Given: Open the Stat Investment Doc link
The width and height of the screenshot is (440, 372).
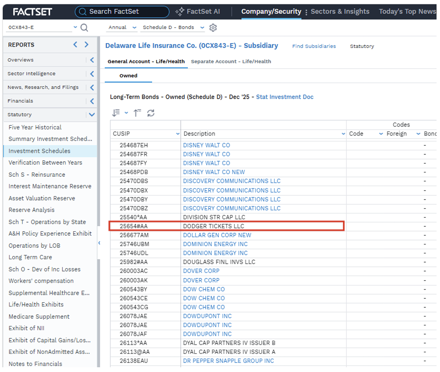Looking at the screenshot, I should point(284,97).
